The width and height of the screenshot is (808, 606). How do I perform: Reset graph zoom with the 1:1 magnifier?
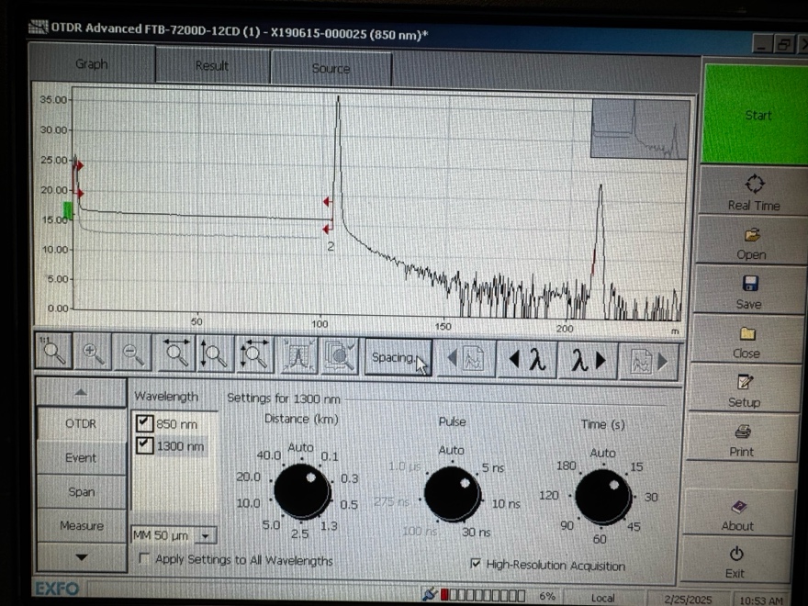click(54, 352)
